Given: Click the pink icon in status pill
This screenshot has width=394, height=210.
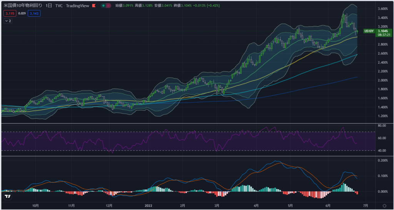Looking at the screenshot, I should (109, 6).
